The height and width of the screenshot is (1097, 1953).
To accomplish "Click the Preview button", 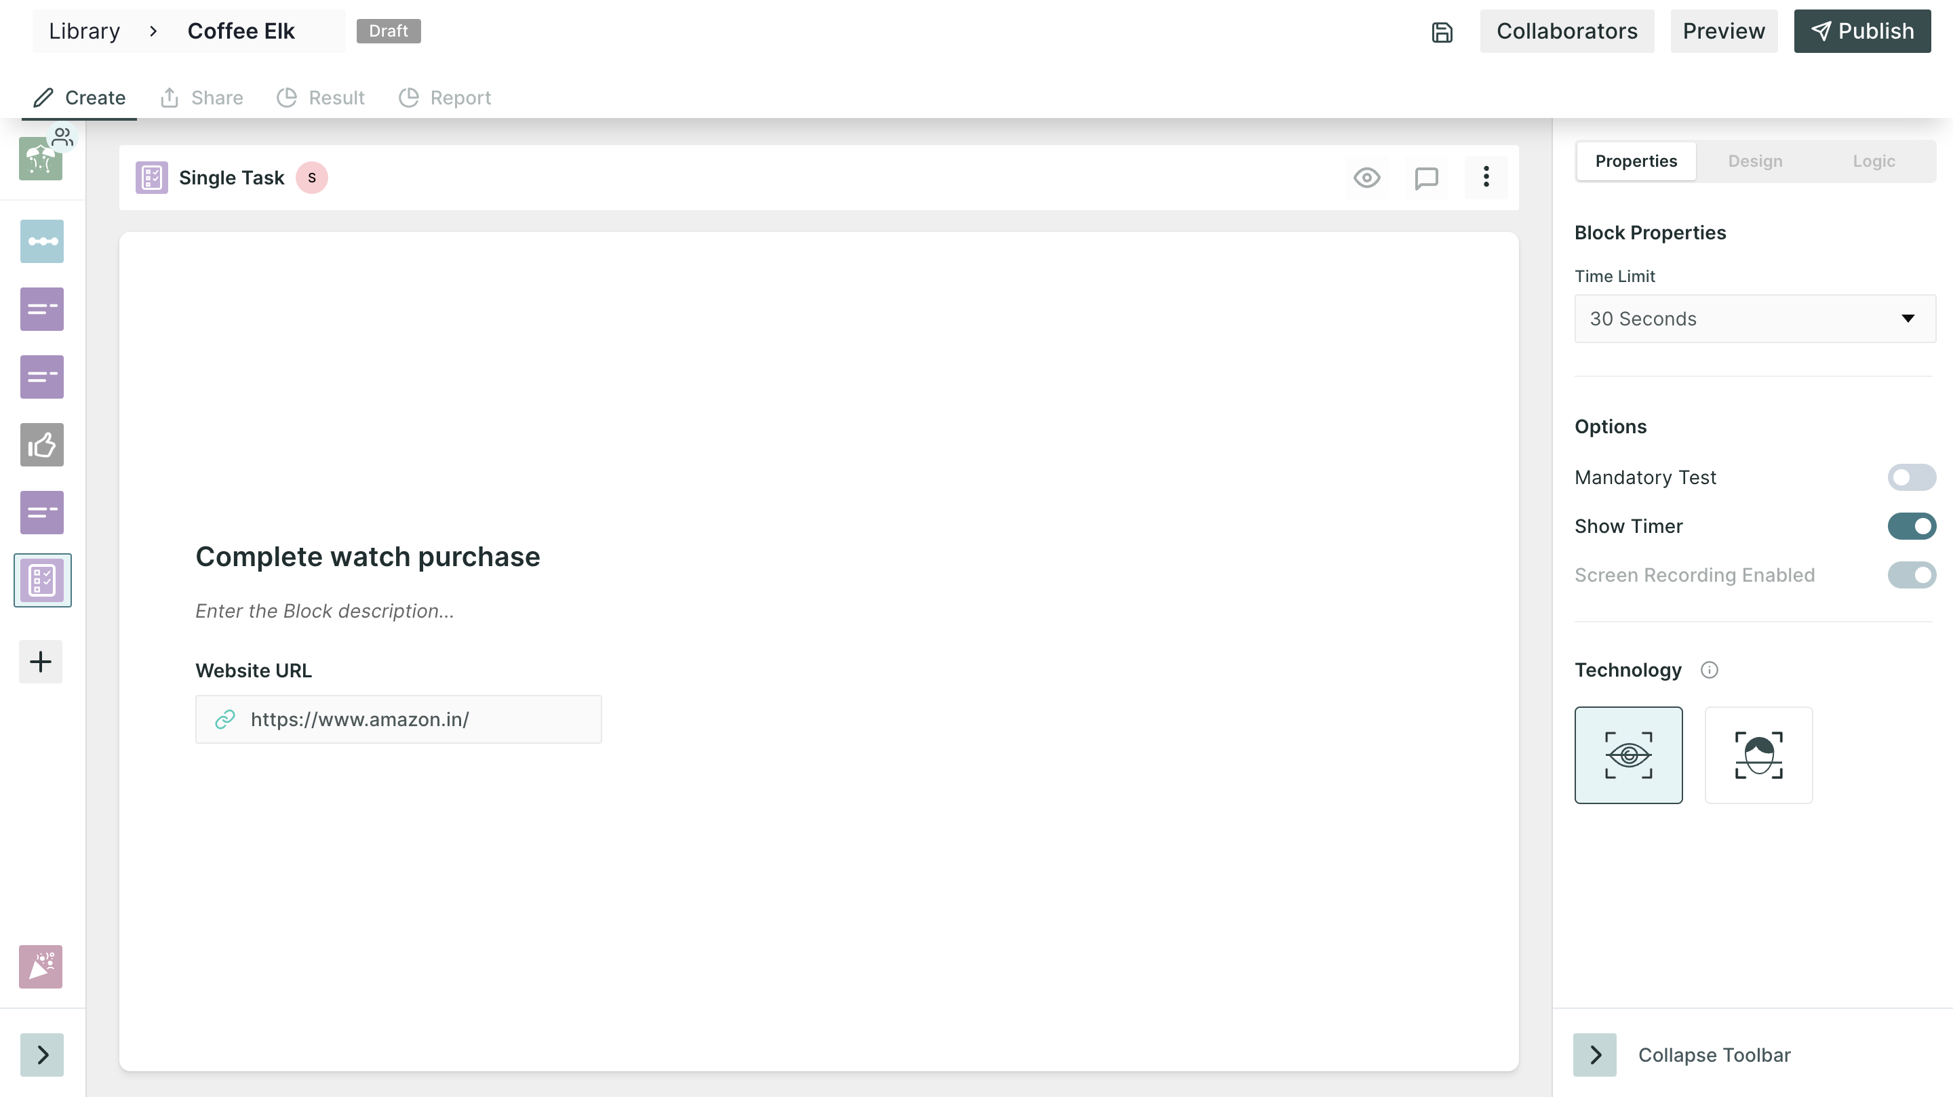I will coord(1723,32).
